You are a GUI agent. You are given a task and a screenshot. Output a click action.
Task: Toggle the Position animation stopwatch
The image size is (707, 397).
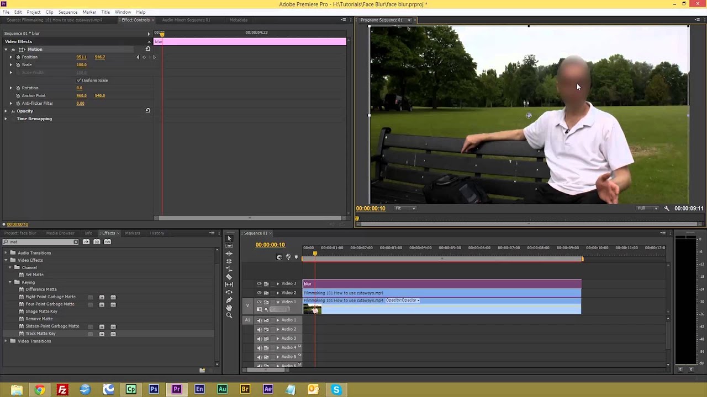18,57
